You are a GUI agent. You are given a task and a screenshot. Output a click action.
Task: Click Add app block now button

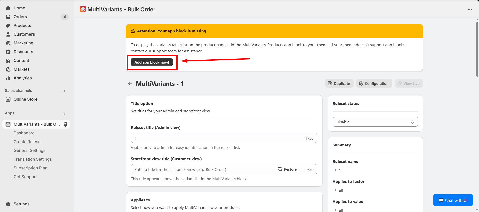click(x=152, y=62)
